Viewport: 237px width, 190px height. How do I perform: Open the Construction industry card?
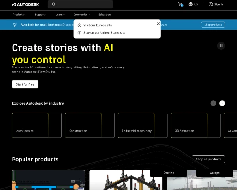coord(90,125)
